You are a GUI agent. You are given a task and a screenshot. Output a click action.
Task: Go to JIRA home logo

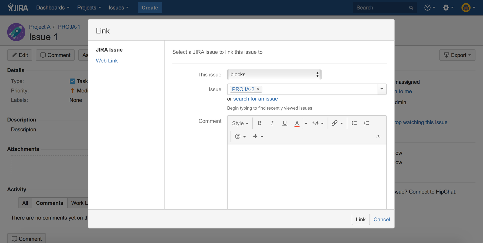[x=18, y=8]
